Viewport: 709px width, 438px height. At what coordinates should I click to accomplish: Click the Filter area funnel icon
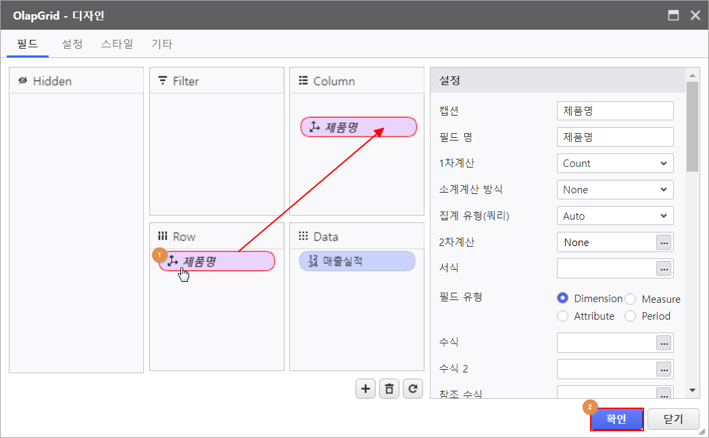click(162, 80)
